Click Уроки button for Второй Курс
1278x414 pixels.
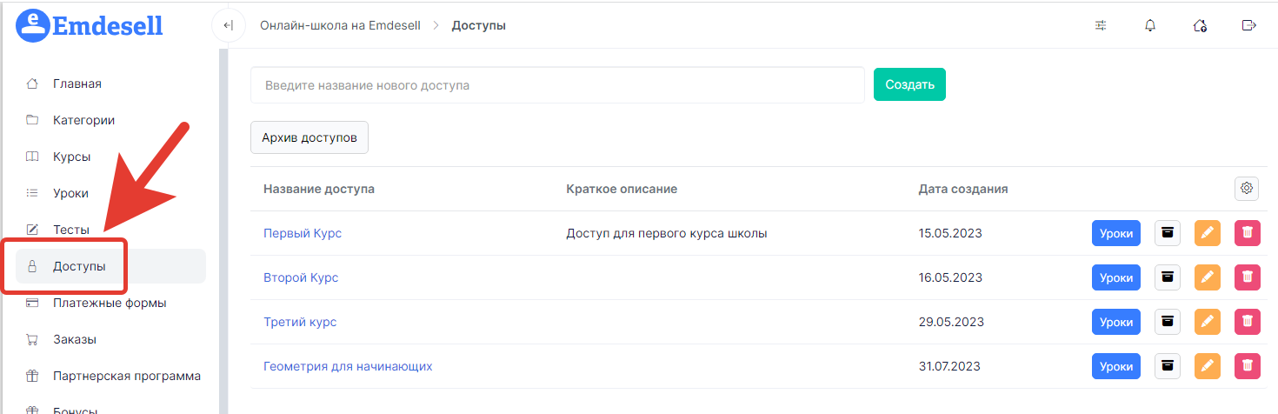[1115, 277]
